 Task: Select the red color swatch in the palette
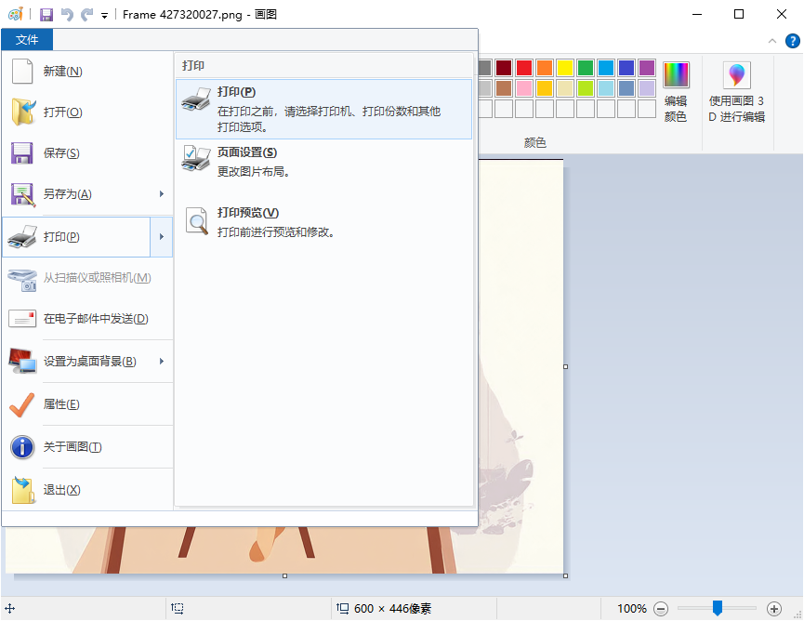522,67
